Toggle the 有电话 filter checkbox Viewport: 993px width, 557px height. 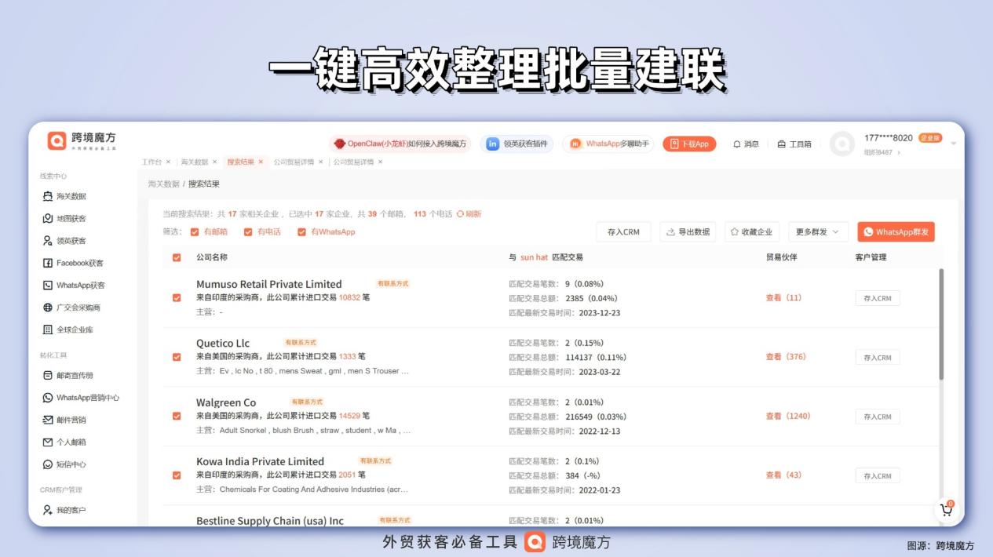(x=248, y=232)
